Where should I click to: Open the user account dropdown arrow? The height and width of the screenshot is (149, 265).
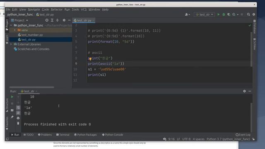coord(189,15)
